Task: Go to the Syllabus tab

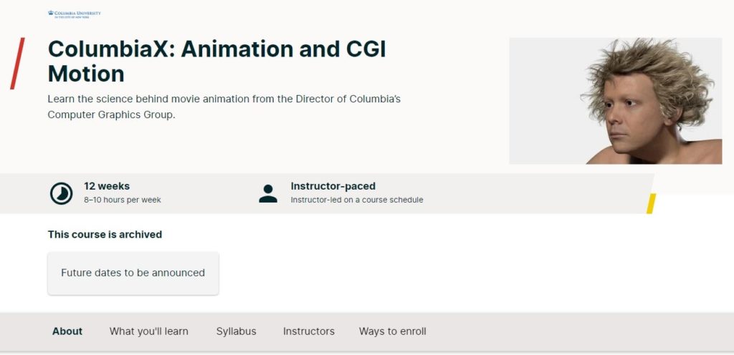Action: pyautogui.click(x=236, y=331)
